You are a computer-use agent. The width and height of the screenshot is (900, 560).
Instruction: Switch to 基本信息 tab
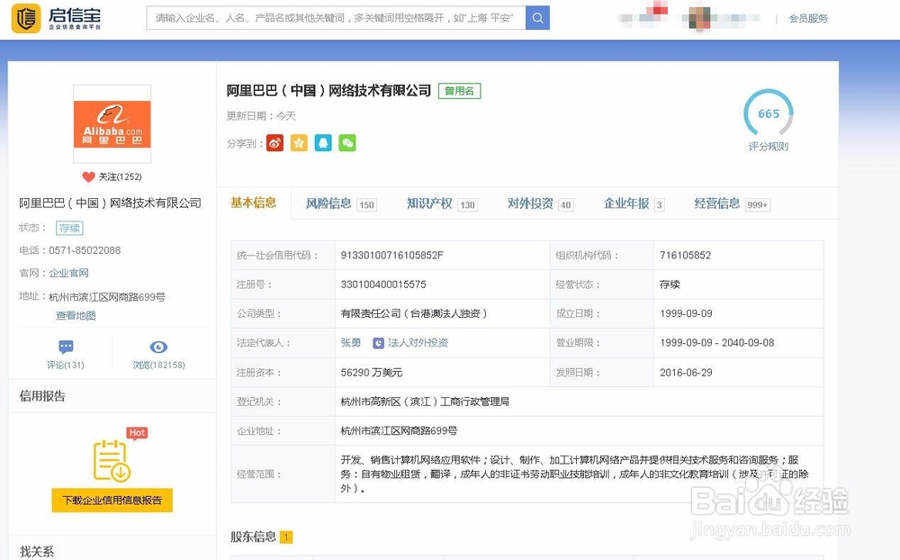click(x=253, y=203)
